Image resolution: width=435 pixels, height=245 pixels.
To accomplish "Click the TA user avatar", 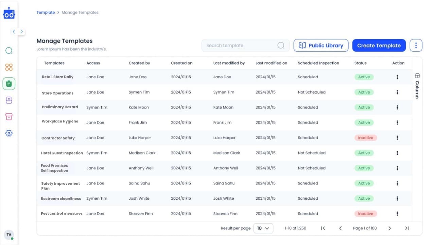I will [9, 235].
